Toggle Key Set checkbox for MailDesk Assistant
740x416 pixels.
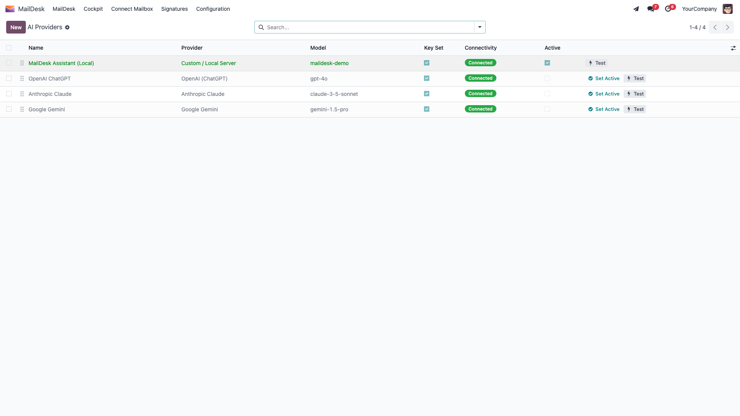[x=427, y=63]
